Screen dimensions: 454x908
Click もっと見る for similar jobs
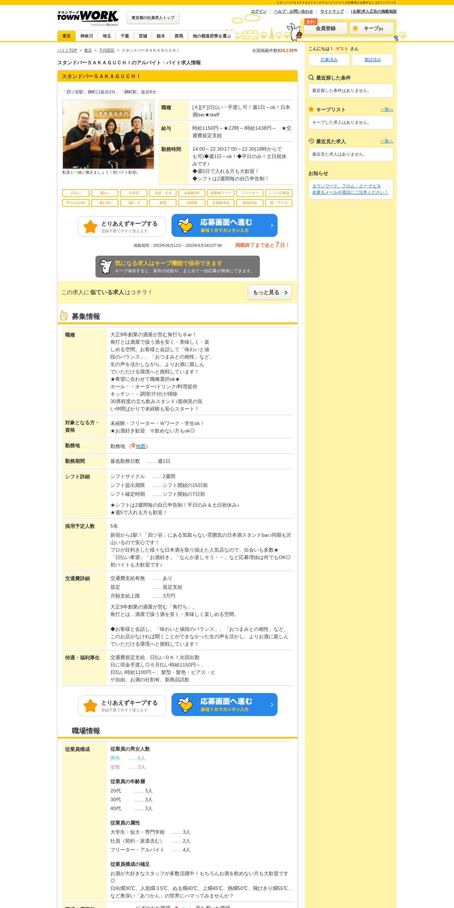point(270,292)
